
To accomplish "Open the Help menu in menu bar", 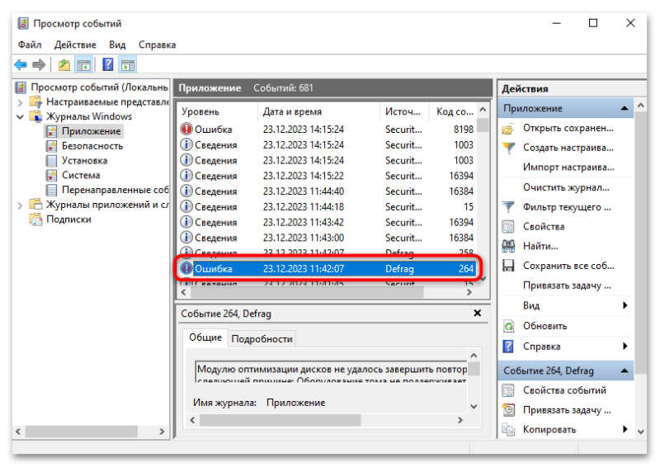I will pyautogui.click(x=157, y=45).
